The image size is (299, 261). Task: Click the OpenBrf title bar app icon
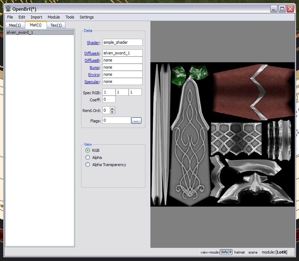pyautogui.click(x=8, y=9)
